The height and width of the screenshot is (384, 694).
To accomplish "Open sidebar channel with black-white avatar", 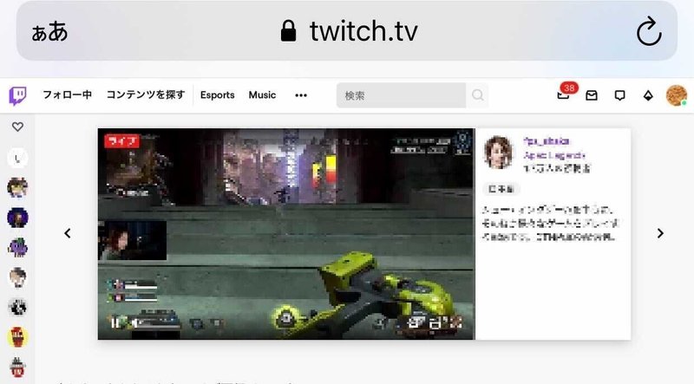I will pyautogui.click(x=17, y=307).
